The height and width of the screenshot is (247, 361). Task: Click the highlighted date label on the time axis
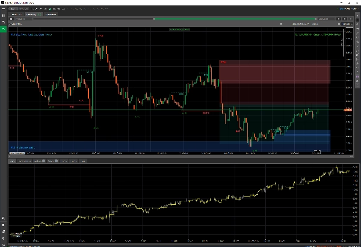click(x=17, y=153)
